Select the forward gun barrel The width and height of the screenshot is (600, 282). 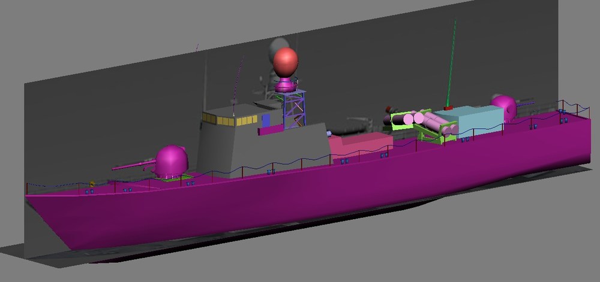pyautogui.click(x=134, y=165)
